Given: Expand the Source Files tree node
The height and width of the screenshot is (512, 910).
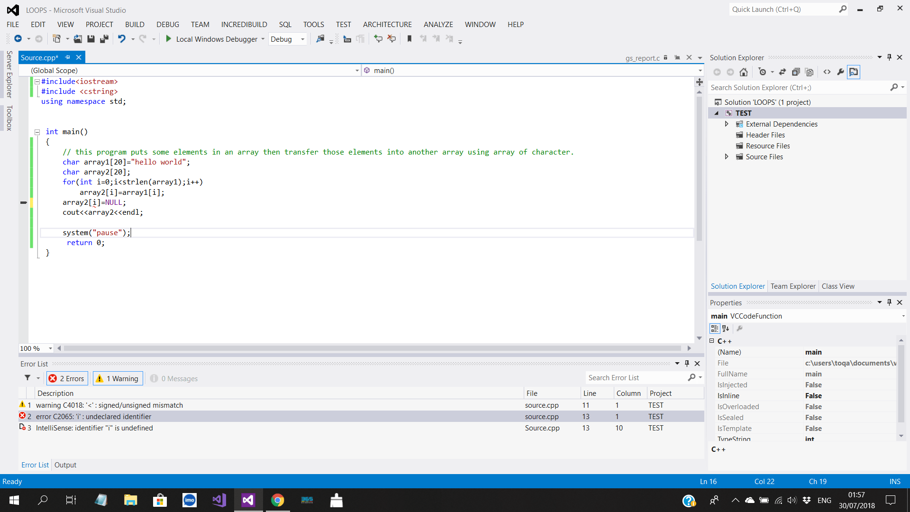Looking at the screenshot, I should click(727, 156).
